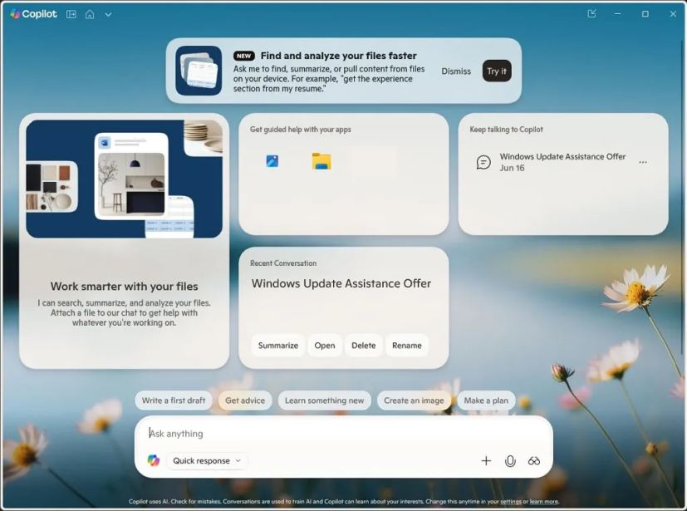This screenshot has height=511, width=687.
Task: Go to Copilot home icon
Action: pyautogui.click(x=90, y=14)
